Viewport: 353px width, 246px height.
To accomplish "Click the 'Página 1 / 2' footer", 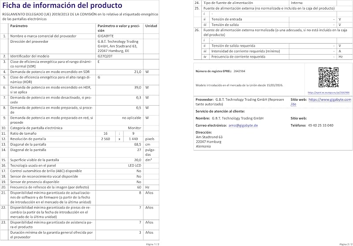I will pyautogui.click(x=152, y=244).
